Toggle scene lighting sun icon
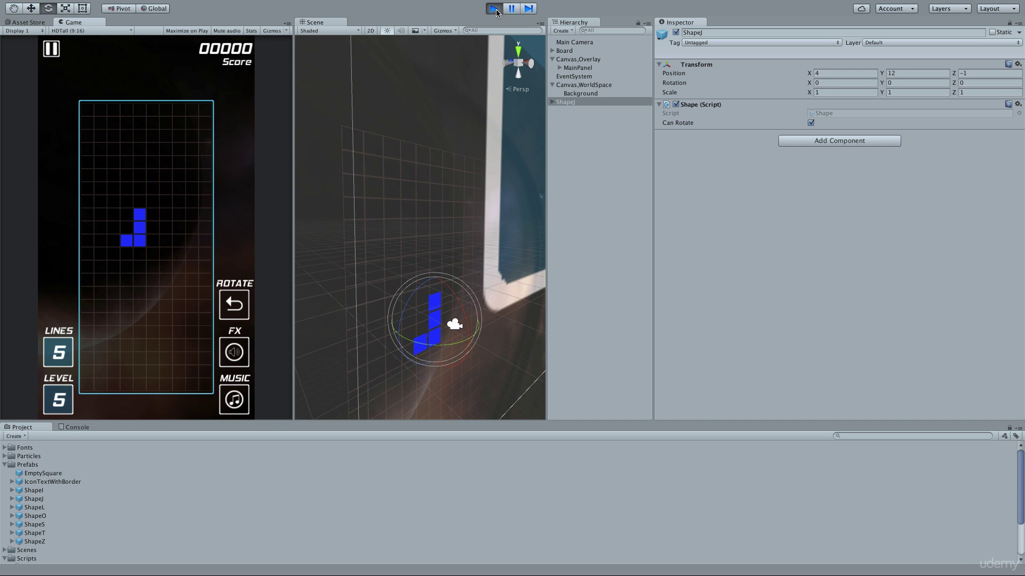This screenshot has height=576, width=1025. click(x=387, y=30)
